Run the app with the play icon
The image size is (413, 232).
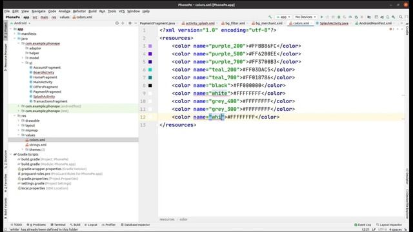coord(321,17)
